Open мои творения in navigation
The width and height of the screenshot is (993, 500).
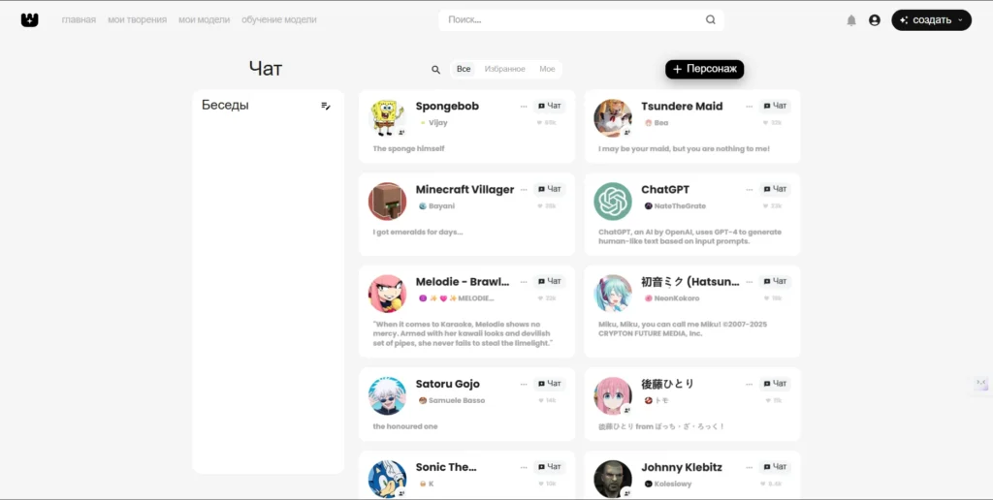(137, 19)
